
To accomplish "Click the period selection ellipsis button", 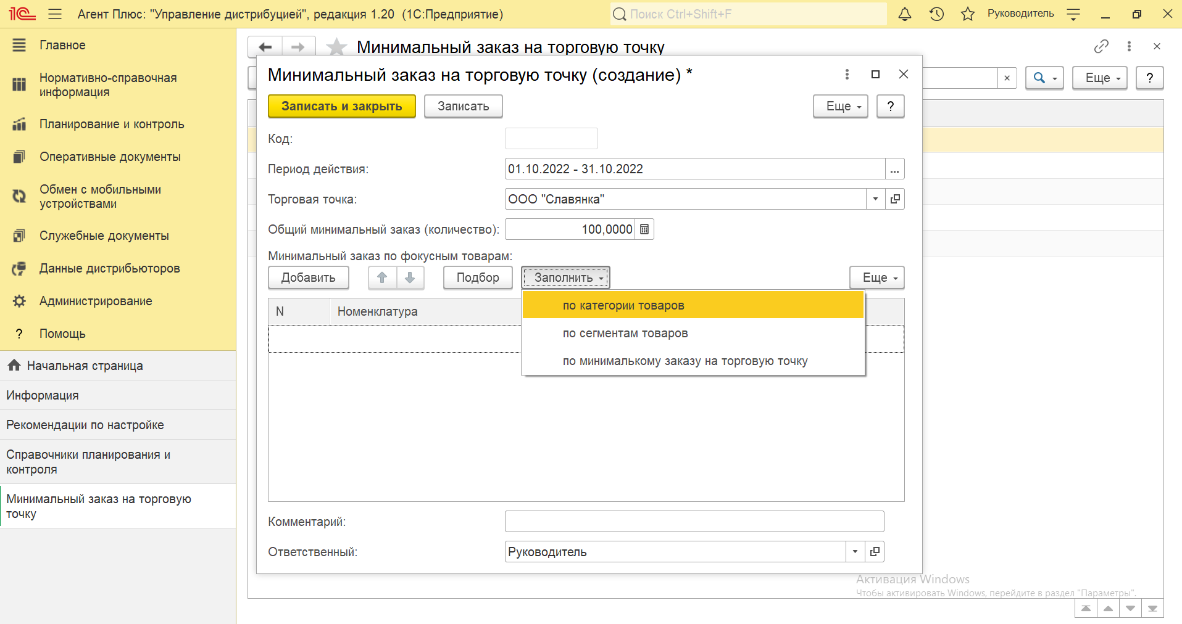I will [895, 169].
